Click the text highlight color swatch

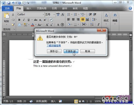pyautogui.click(x=25, y=25)
